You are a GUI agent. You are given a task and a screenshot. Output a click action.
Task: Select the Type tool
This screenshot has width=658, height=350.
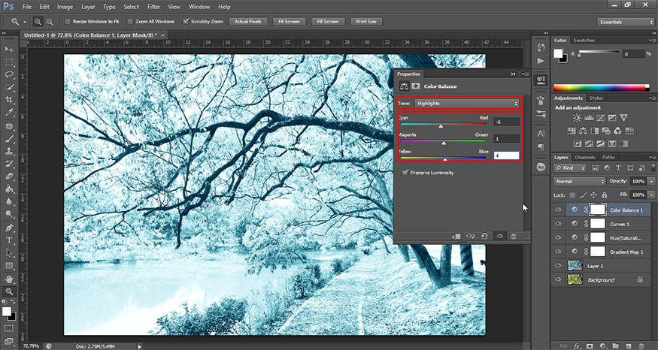[x=9, y=240]
